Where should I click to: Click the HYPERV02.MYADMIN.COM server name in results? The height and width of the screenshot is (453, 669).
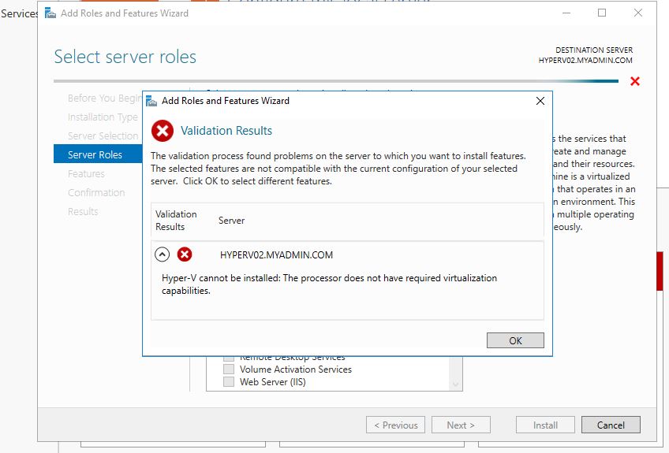(276, 254)
